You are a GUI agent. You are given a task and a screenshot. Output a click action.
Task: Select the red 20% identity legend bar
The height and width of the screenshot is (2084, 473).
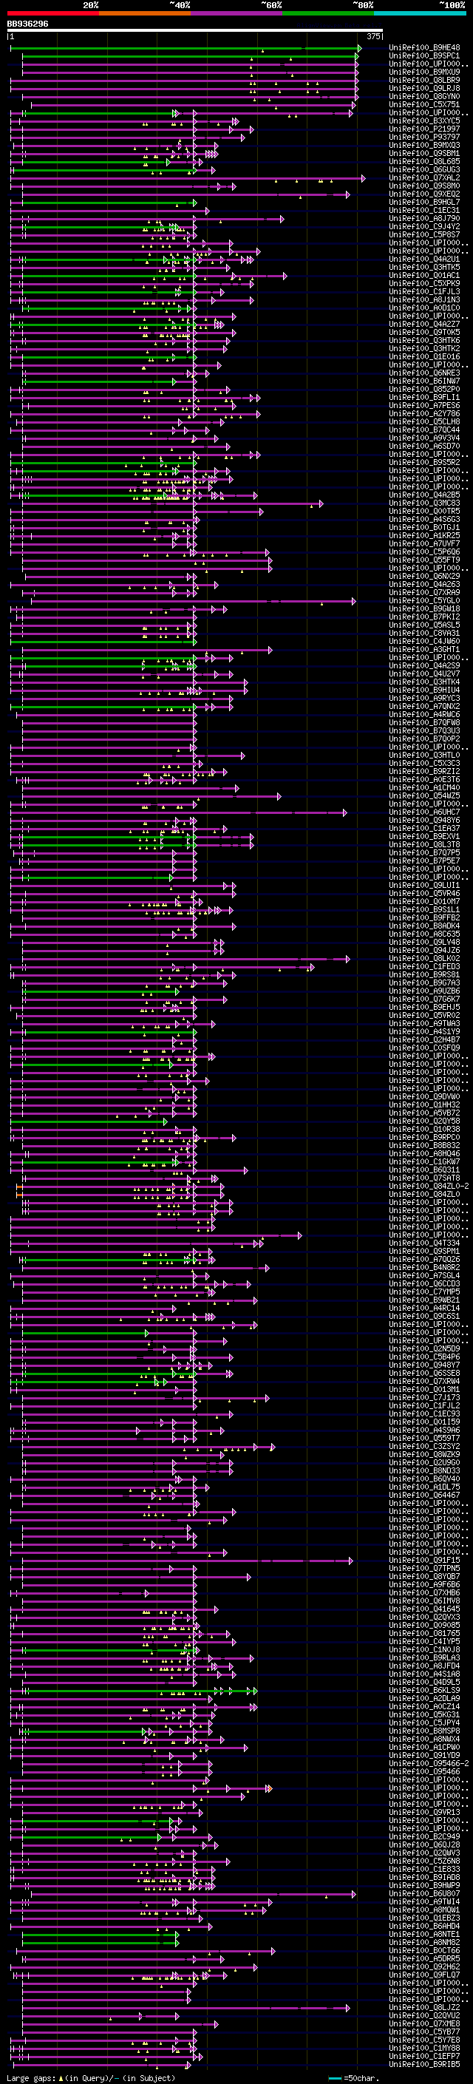[x=52, y=14]
